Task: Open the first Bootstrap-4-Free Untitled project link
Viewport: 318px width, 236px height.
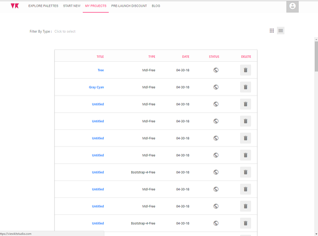Action: point(98,172)
